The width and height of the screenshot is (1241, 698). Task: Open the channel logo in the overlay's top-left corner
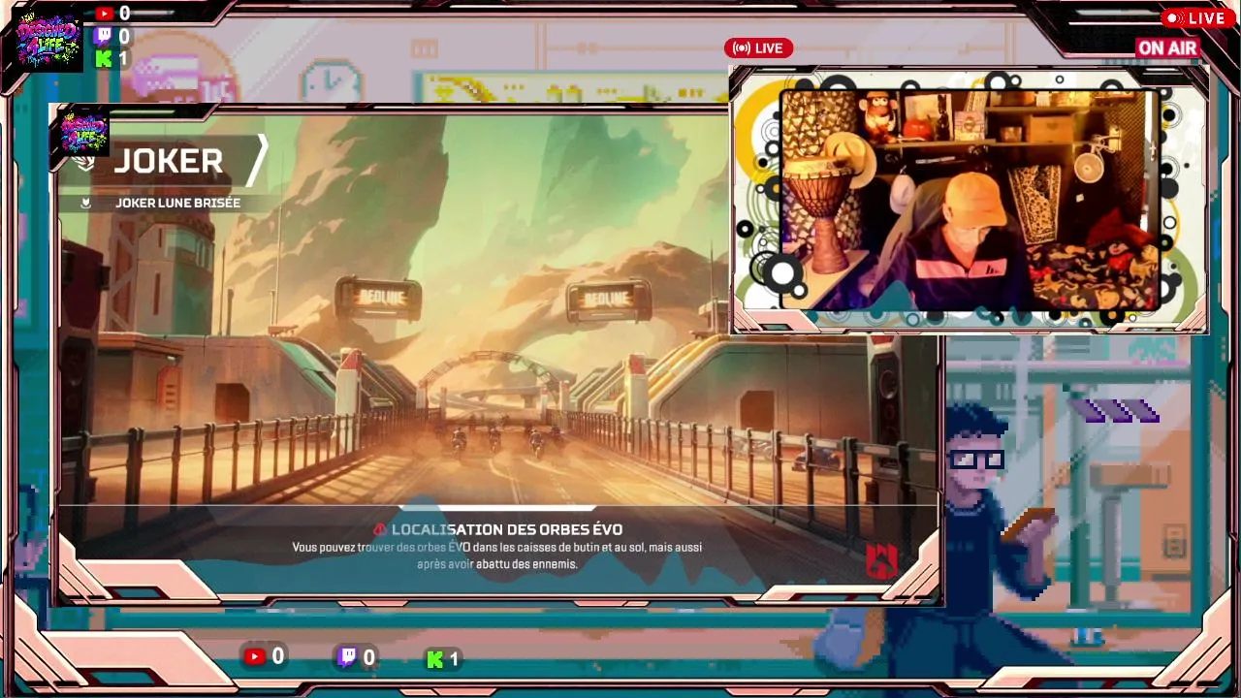48,40
